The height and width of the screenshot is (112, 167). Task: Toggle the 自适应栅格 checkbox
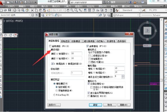pyautogui.click(x=89, y=84)
